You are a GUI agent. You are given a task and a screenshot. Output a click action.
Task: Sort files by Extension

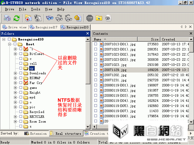point(35,134)
